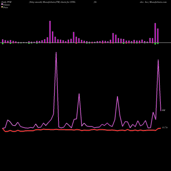The width and height of the screenshot is (171, 171).
Task: Click the 'MunafaSutra.com' text at the chart's top right
Action: (158, 2)
